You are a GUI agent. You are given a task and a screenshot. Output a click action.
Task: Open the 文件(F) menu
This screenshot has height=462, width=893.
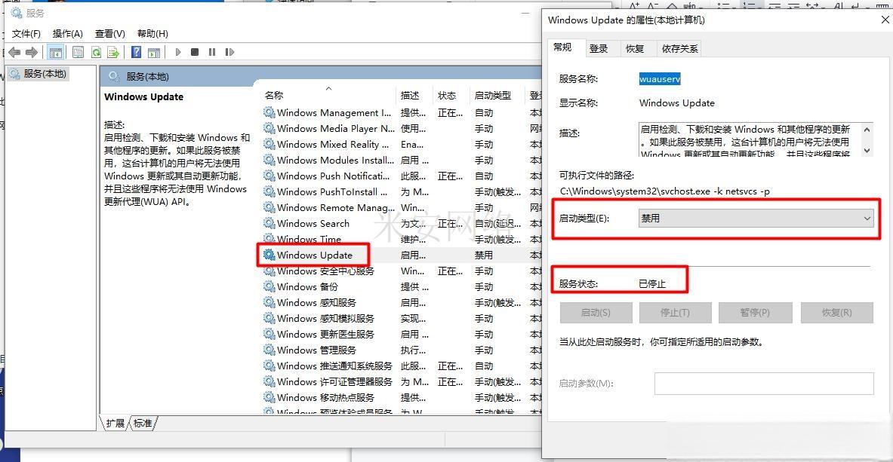click(x=26, y=34)
